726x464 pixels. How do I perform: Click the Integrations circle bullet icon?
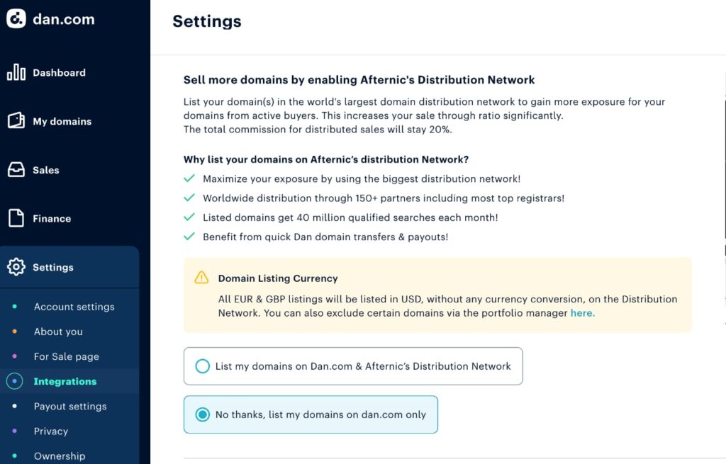(15, 381)
